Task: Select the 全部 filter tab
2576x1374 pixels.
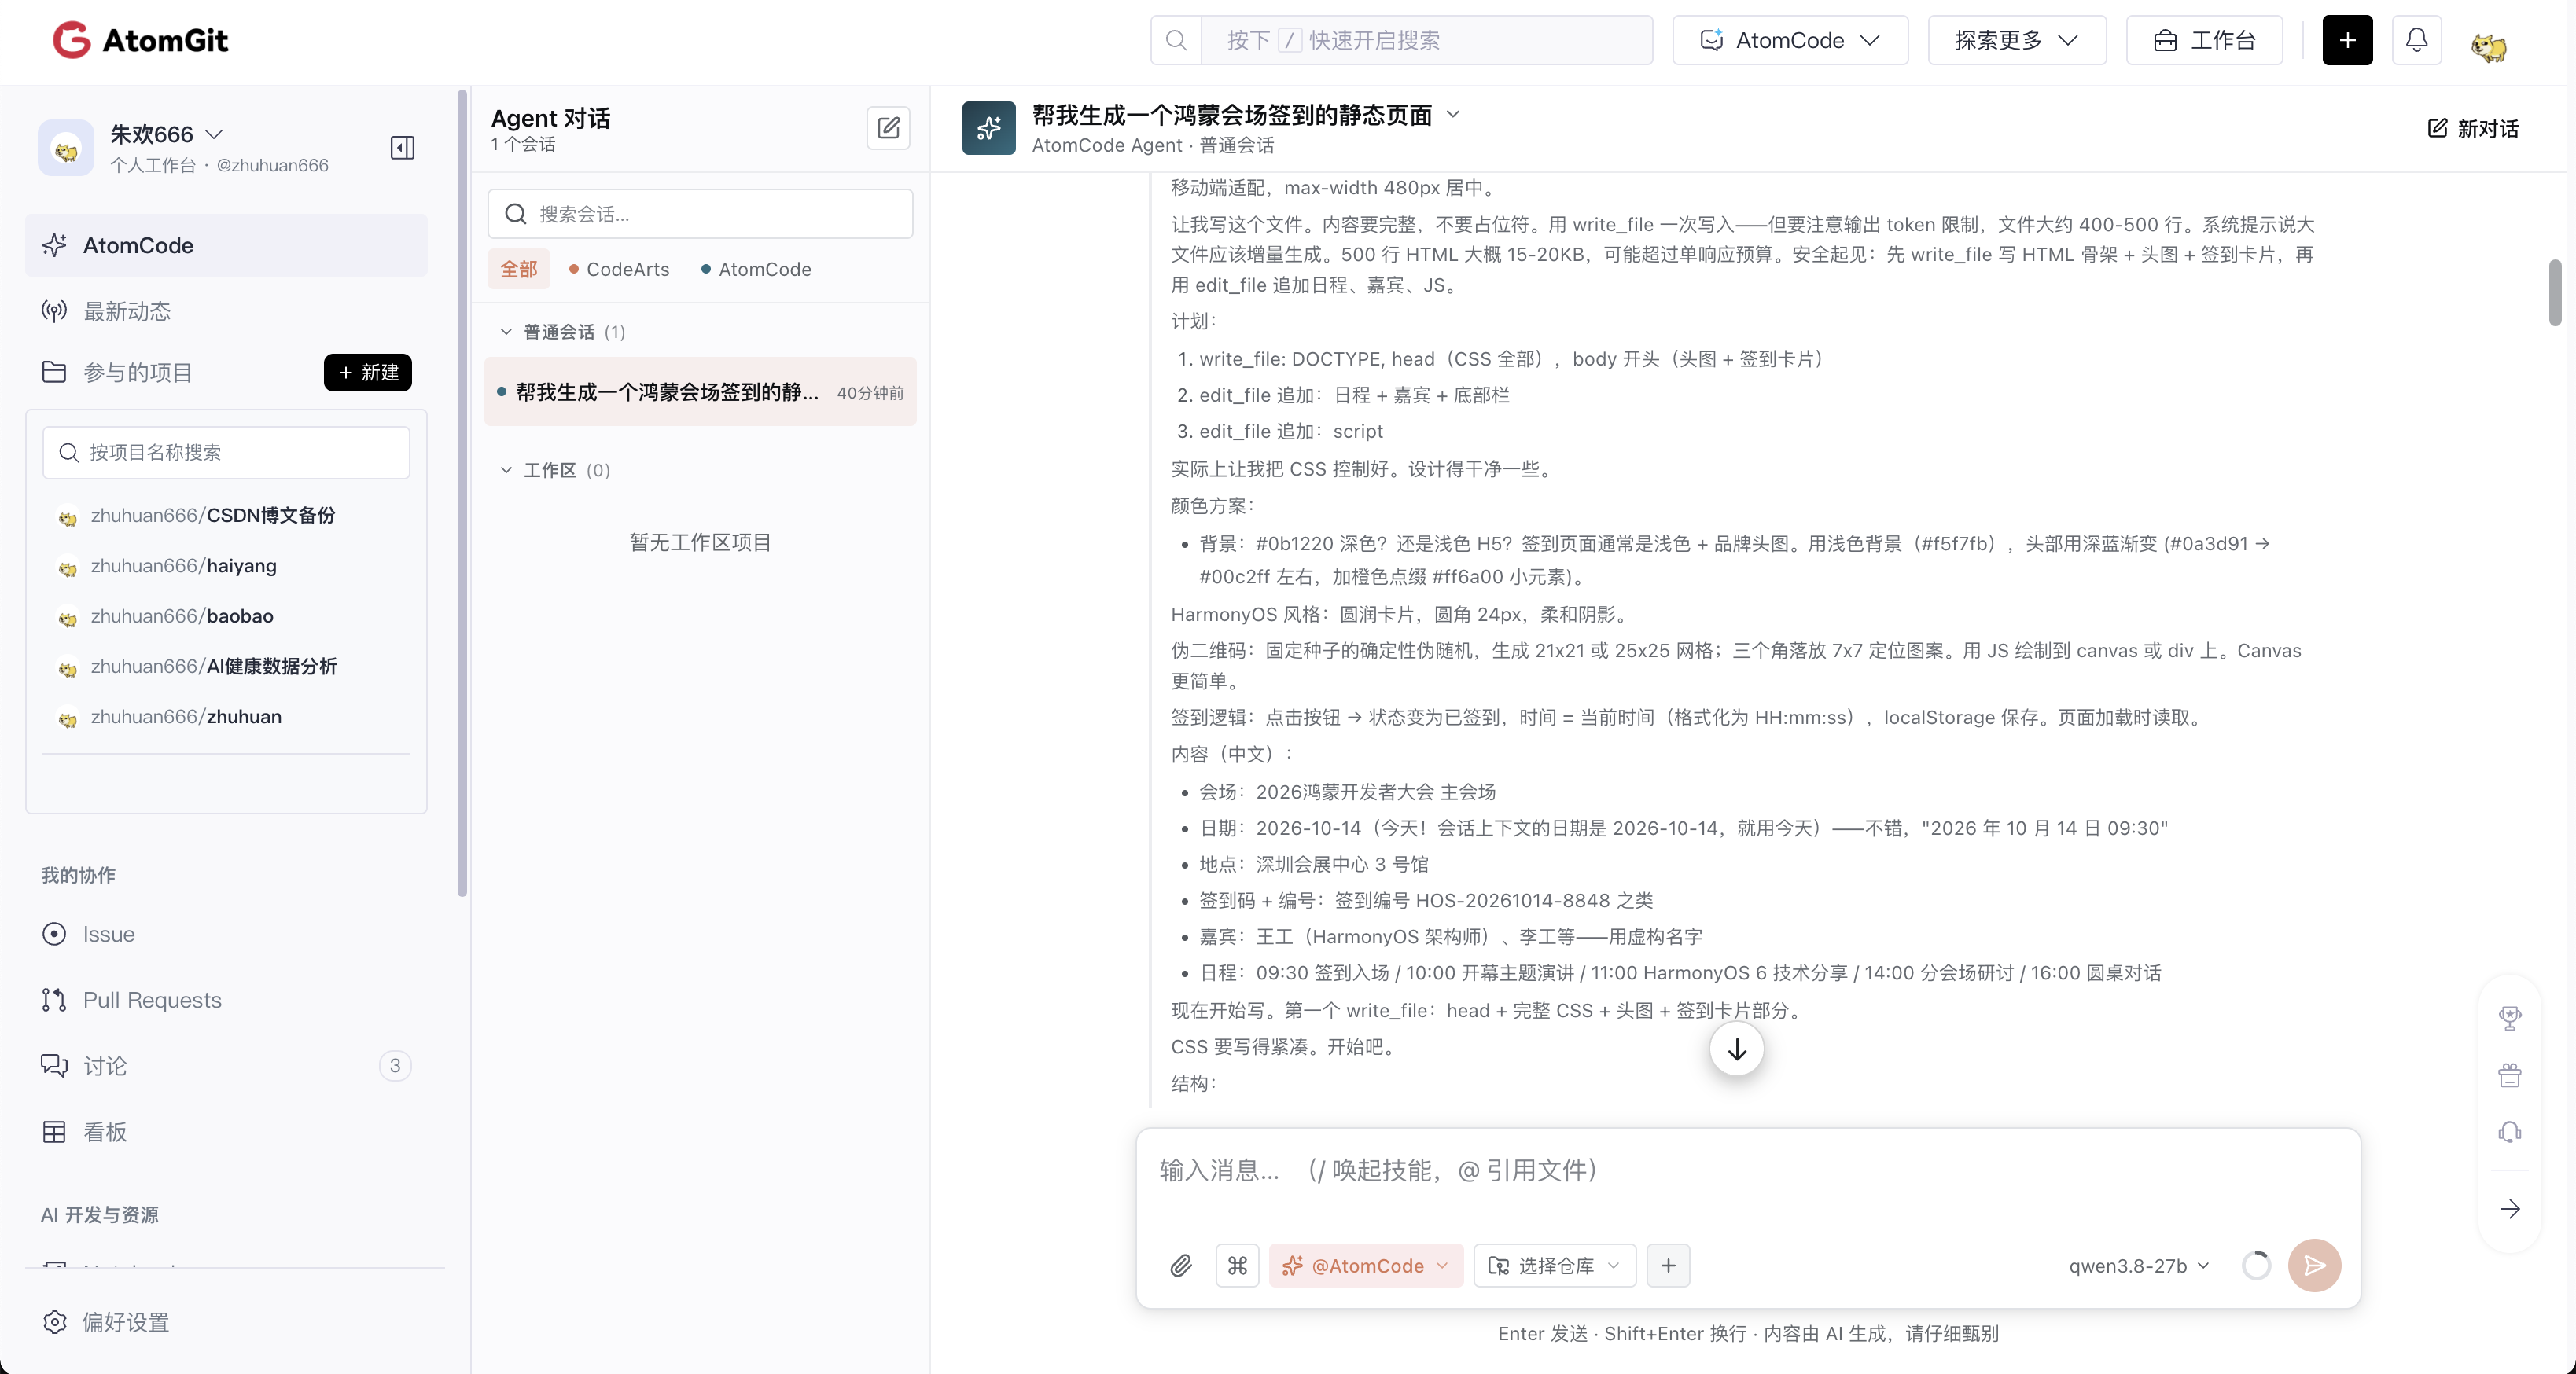Action: (x=519, y=269)
